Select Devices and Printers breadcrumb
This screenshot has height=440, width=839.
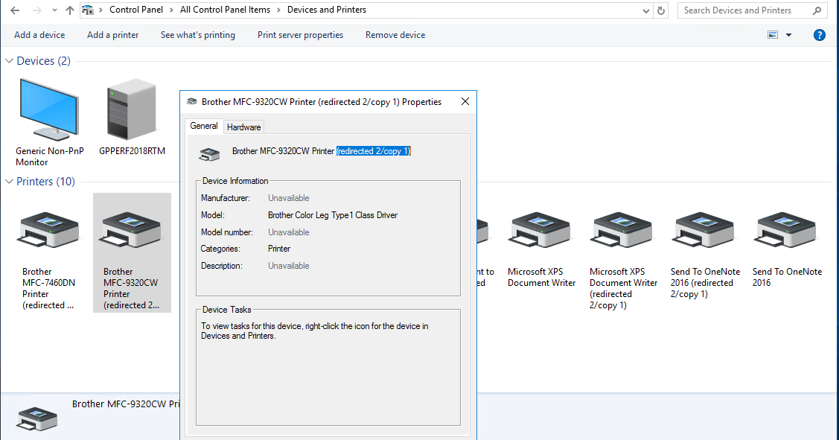point(326,10)
